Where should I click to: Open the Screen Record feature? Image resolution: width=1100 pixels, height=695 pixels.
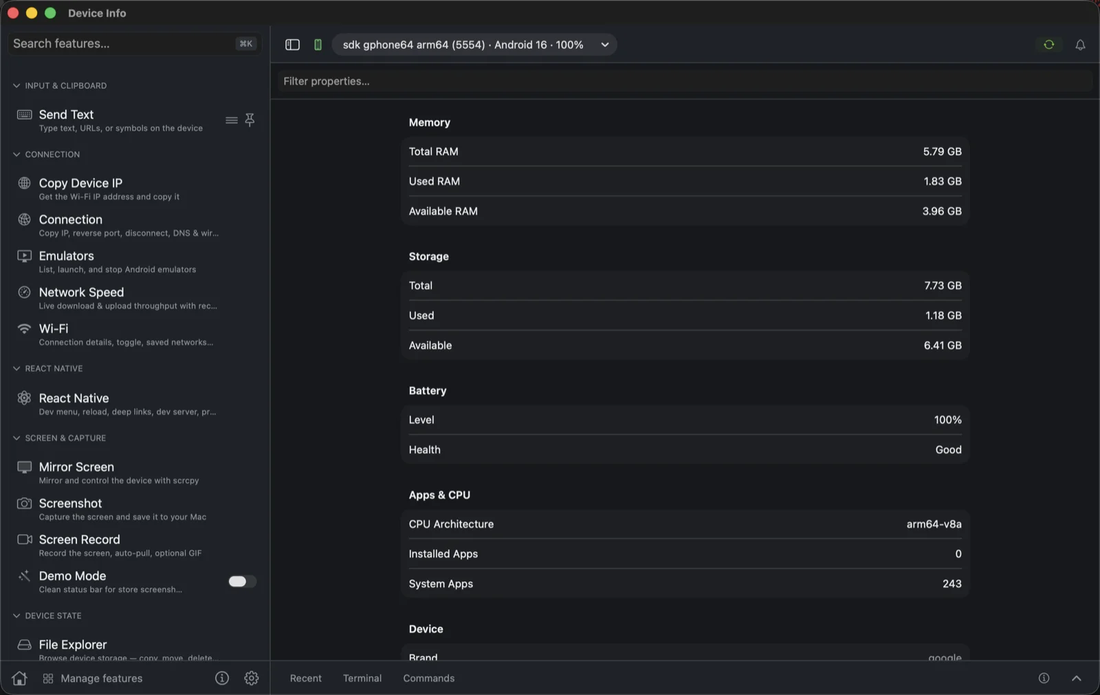(135, 546)
